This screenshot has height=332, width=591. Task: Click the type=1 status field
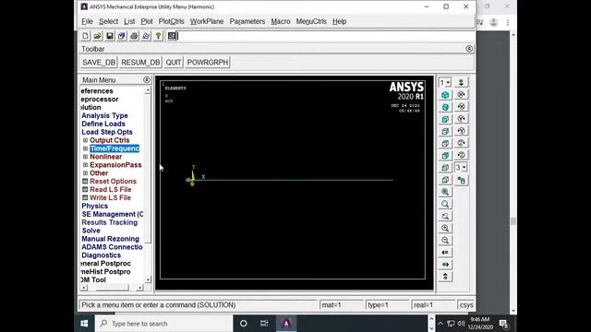coord(388,305)
